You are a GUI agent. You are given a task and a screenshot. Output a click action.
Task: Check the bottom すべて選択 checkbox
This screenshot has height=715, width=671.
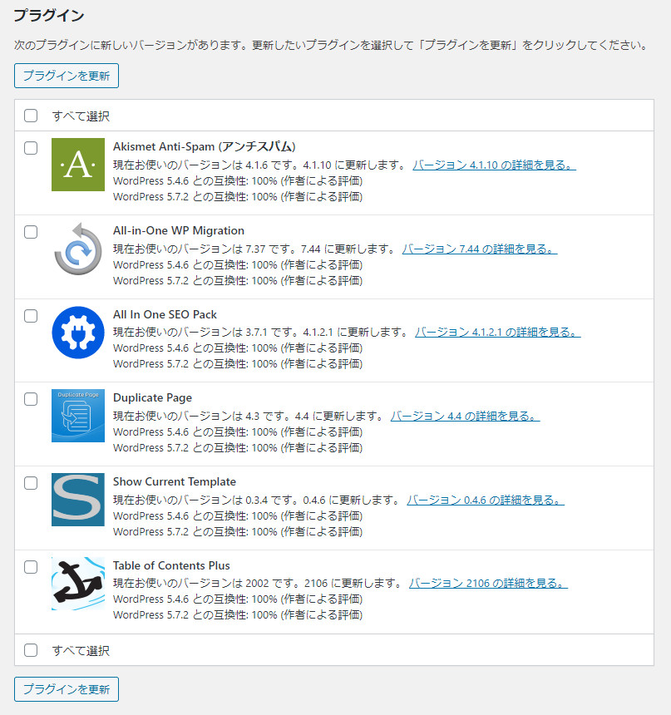pos(31,650)
